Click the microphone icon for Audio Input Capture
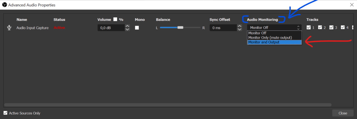 [9, 28]
